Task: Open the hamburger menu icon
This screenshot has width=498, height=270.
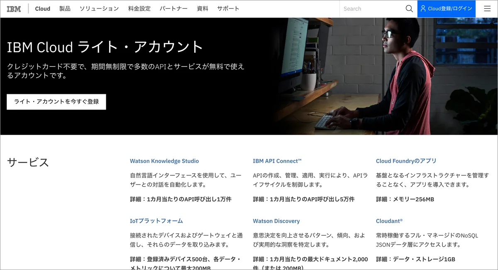Action: pos(487,9)
